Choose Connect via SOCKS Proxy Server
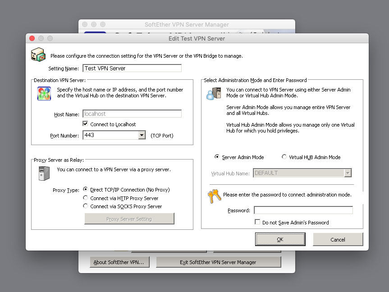Screen dimensions: 389x292 point(86,206)
